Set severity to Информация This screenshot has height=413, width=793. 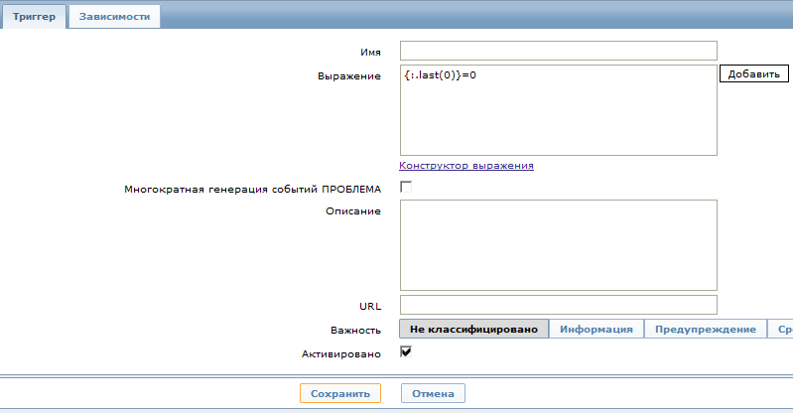pos(595,330)
